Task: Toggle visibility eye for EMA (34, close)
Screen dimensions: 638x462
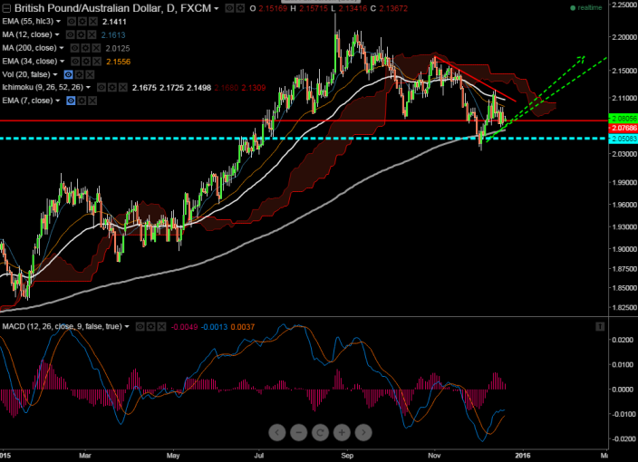Action: [x=75, y=62]
